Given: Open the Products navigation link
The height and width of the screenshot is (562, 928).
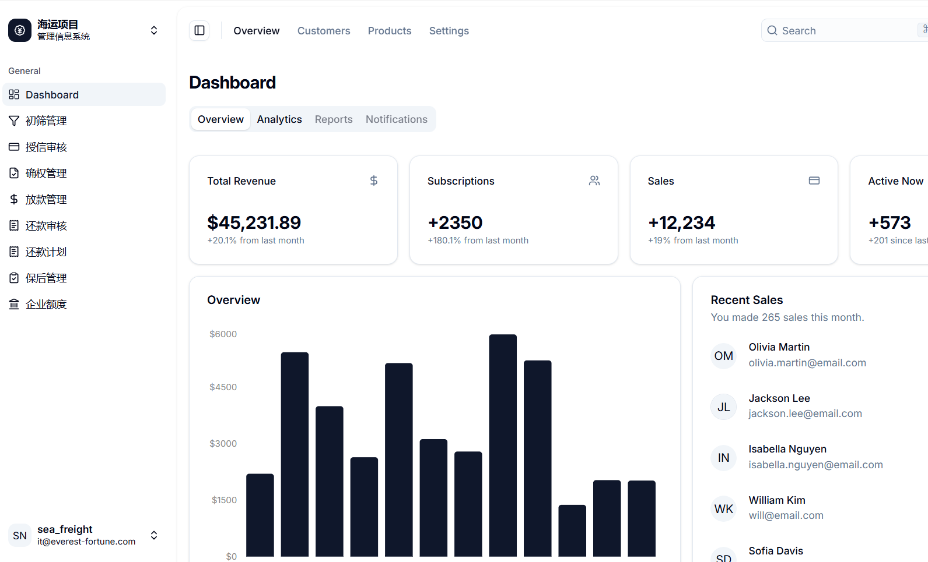Looking at the screenshot, I should (x=390, y=31).
